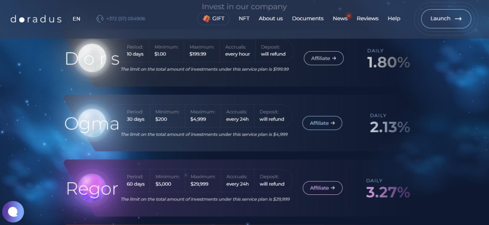Click the phone headset icon
Screen dimensions: 489x225
(x=100, y=18)
